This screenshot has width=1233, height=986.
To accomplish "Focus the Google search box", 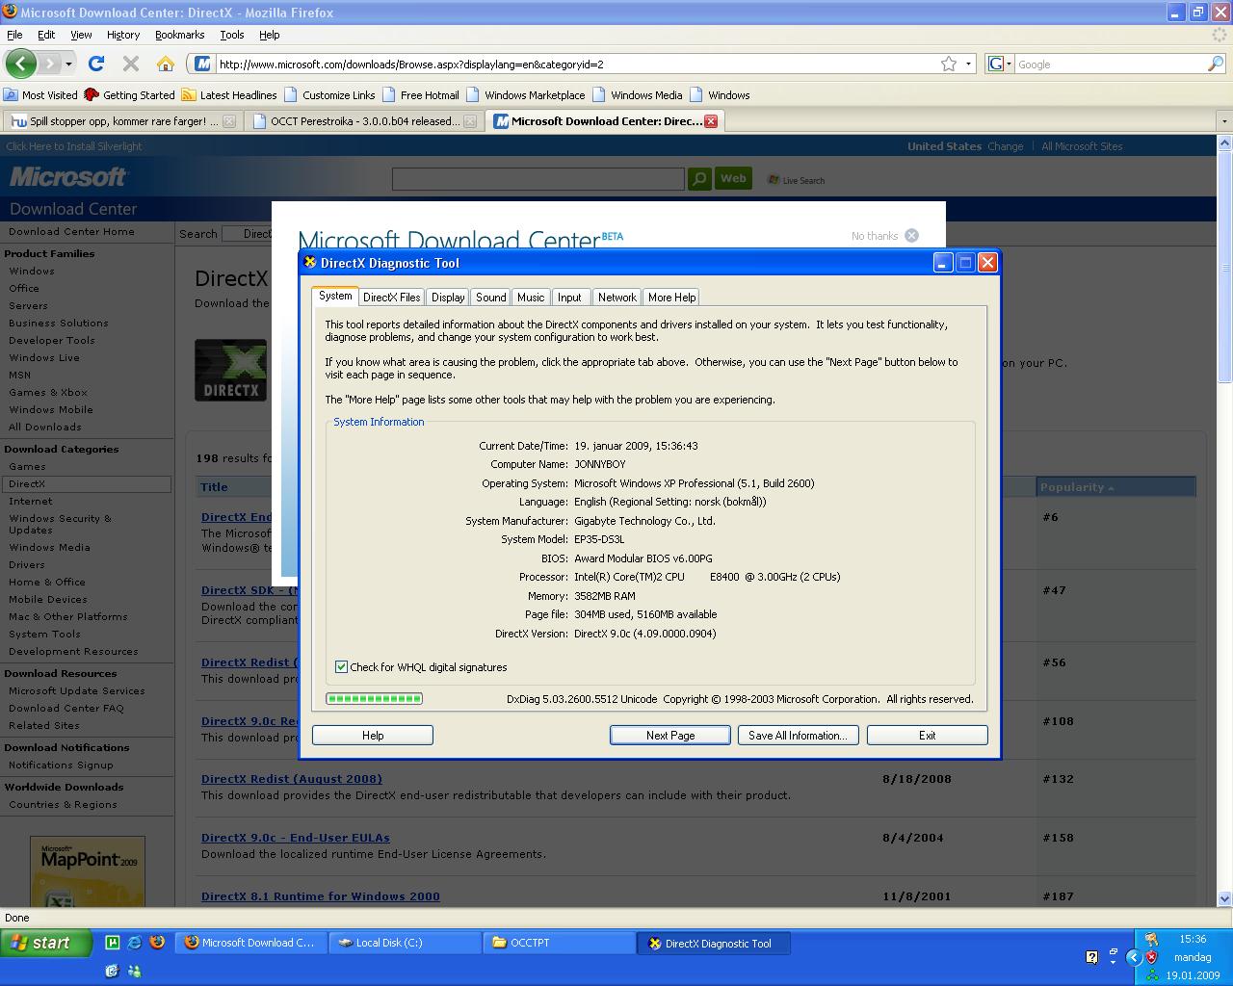I will click(1110, 64).
